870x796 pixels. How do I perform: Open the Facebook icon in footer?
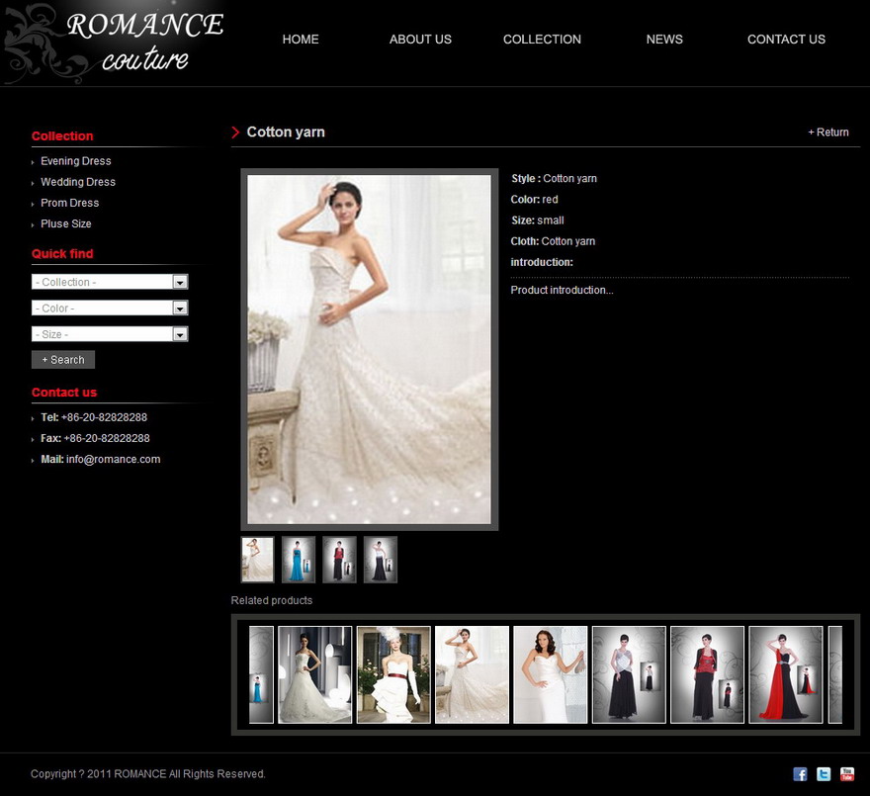[800, 774]
